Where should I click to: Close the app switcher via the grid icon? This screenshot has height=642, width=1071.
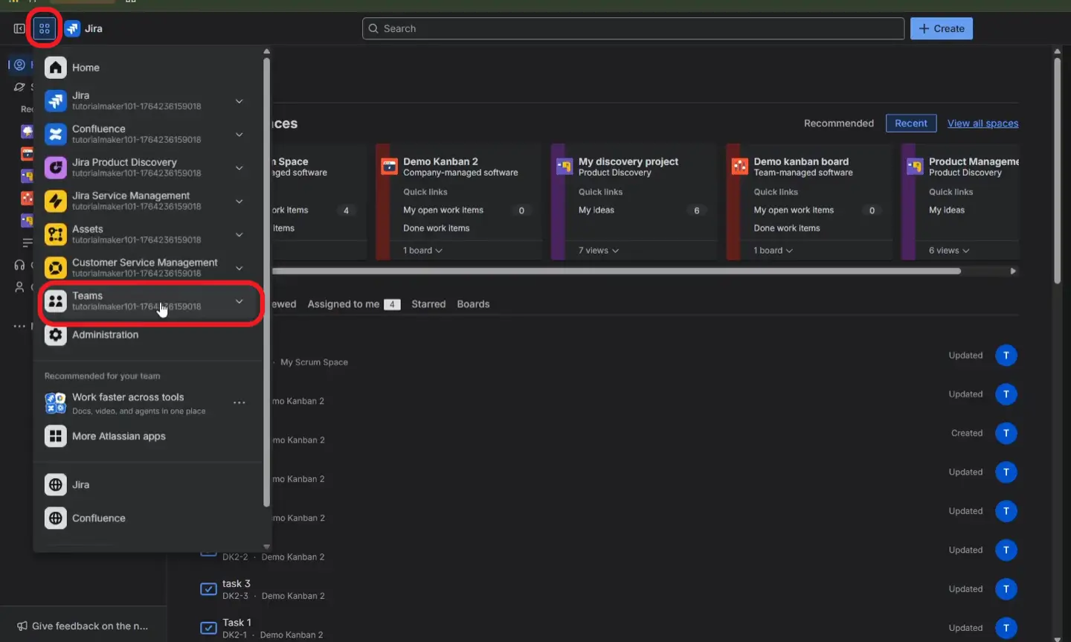[45, 28]
